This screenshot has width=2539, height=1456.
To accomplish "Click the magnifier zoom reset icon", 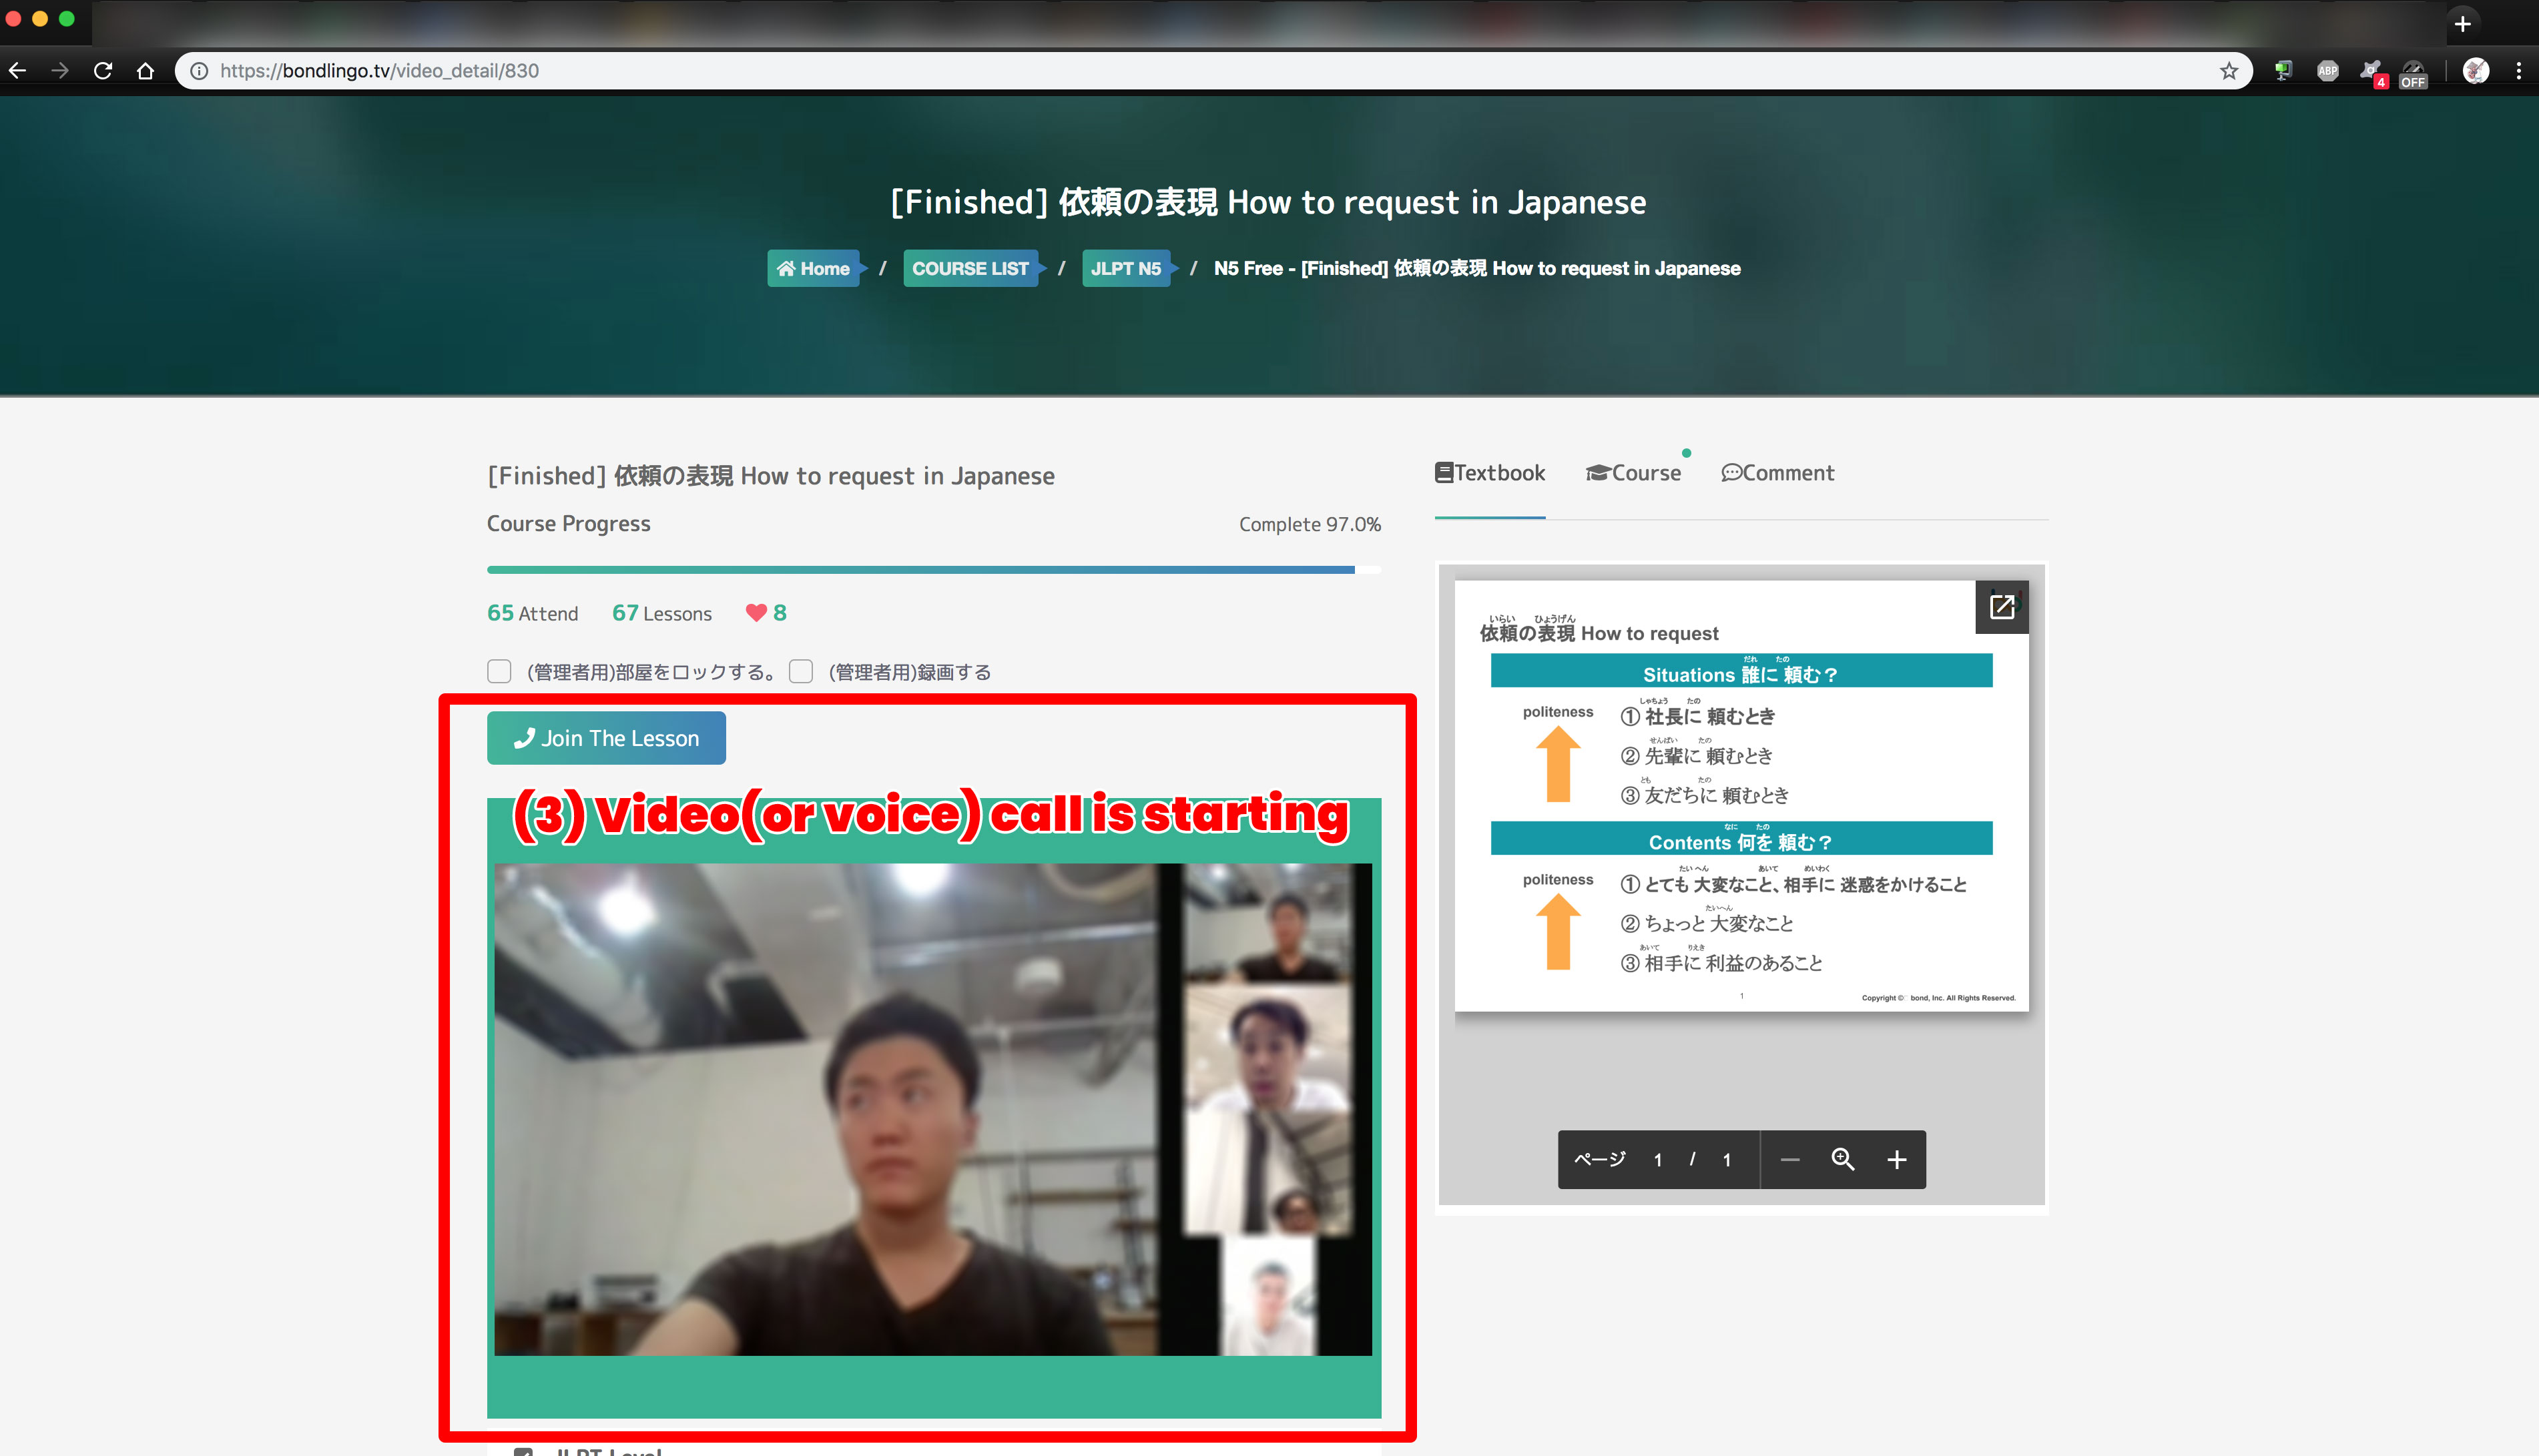I will pyautogui.click(x=1842, y=1159).
